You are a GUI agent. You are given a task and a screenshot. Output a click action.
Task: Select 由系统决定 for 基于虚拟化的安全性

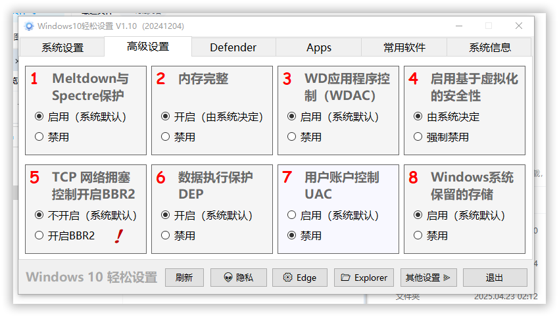click(x=447, y=116)
